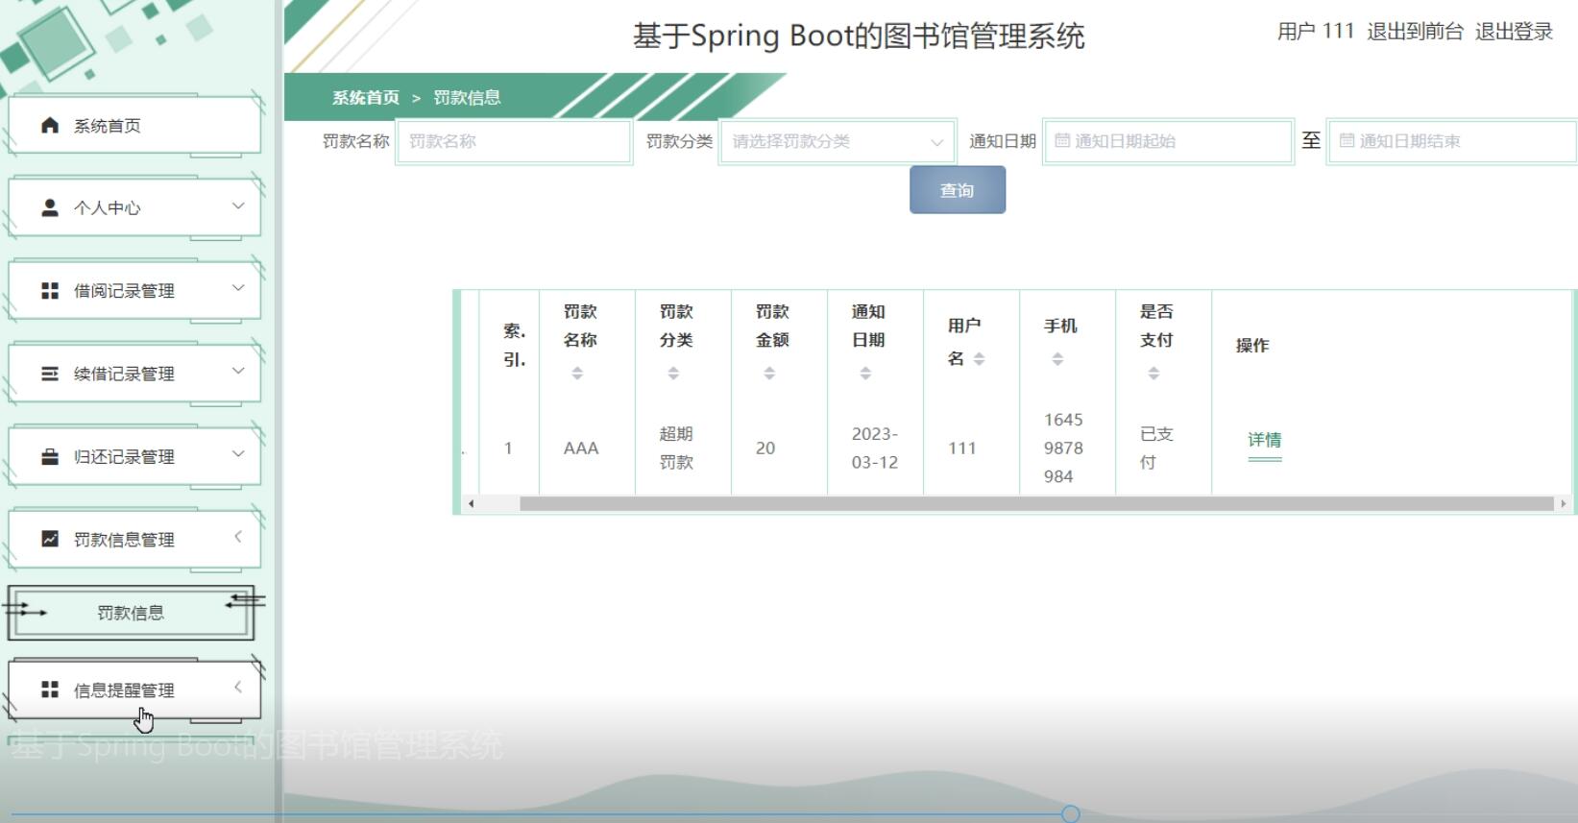Viewport: 1578px width, 823px height.
Task: Click cell text 超期罚款
Action: tap(676, 448)
